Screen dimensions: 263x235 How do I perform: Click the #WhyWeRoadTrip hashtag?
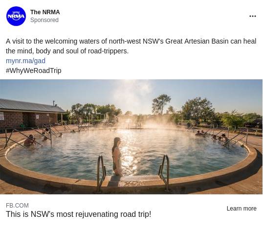point(34,70)
